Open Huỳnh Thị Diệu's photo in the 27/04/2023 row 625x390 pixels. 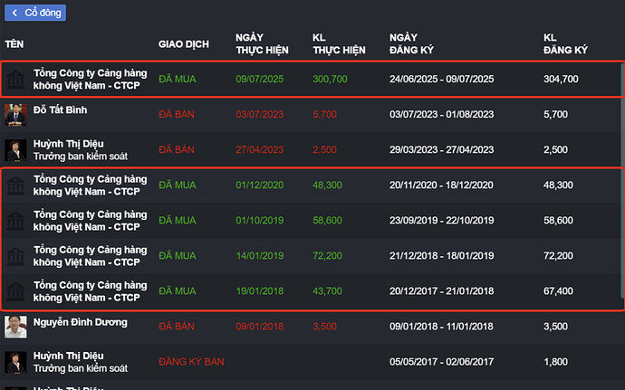pos(15,150)
